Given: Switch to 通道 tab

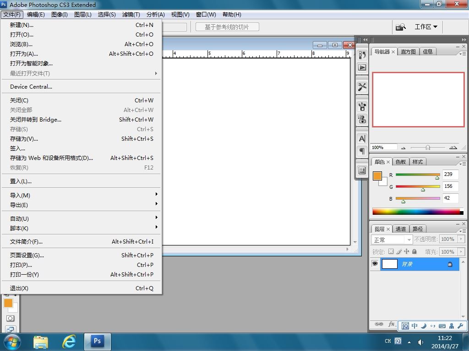Looking at the screenshot, I should pyautogui.click(x=400, y=229).
